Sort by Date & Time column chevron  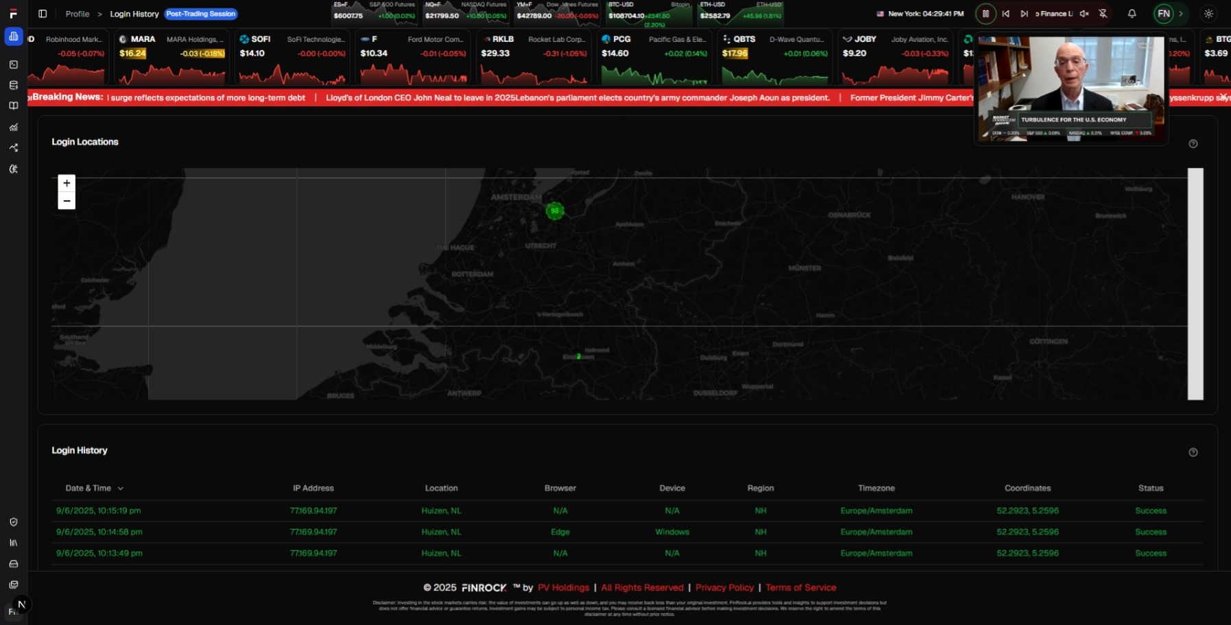tap(121, 489)
